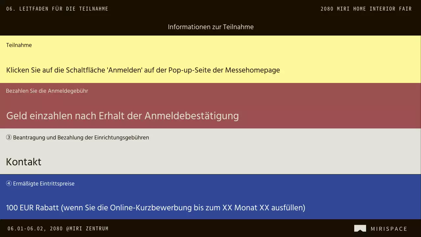Select the Bezahlen Sie die Anmeldegebühr header
Screen dimensions: 421x237
[x=47, y=91]
